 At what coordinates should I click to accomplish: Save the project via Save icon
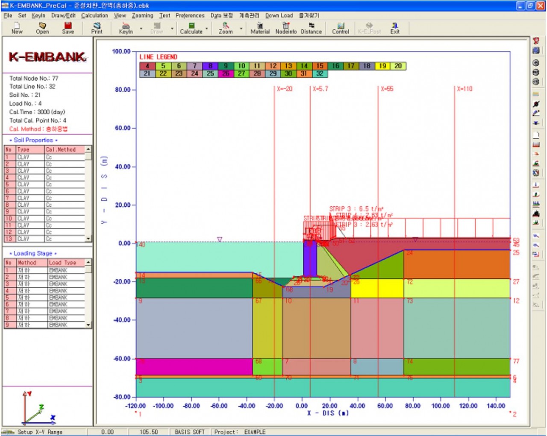pos(68,28)
